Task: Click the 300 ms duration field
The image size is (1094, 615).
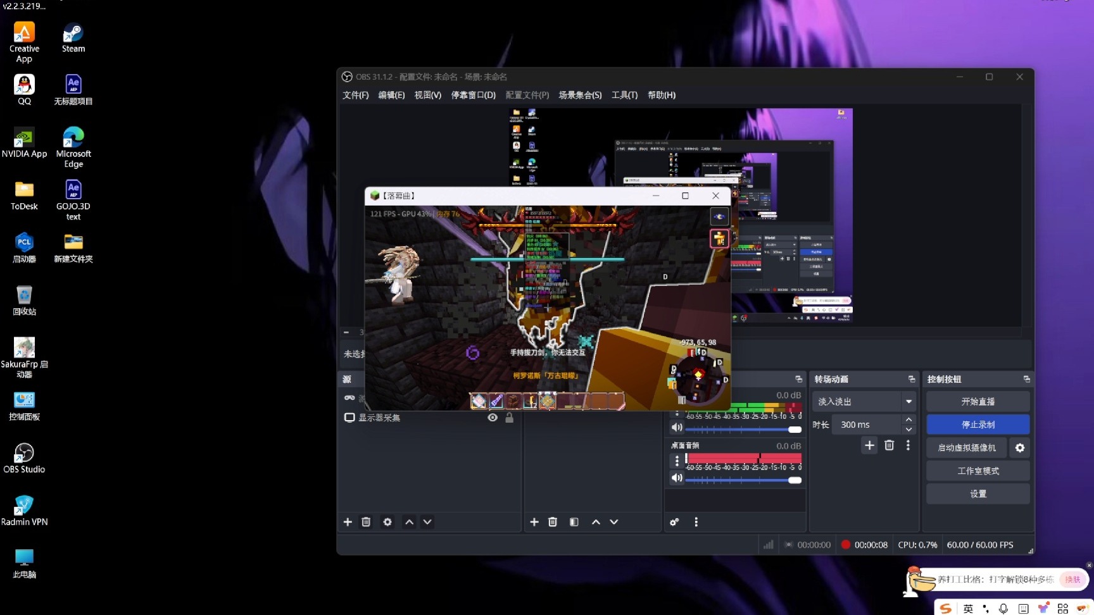Action: point(866,425)
